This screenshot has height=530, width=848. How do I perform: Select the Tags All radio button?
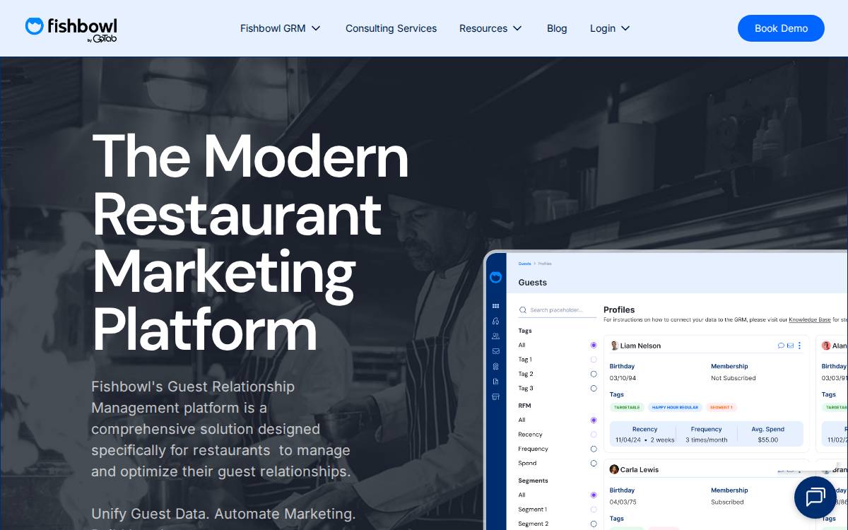point(594,345)
